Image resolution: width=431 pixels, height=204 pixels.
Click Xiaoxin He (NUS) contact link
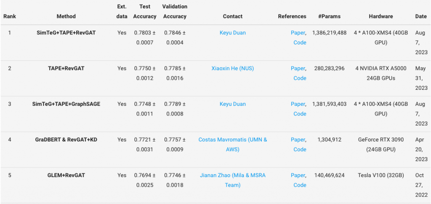(x=232, y=68)
